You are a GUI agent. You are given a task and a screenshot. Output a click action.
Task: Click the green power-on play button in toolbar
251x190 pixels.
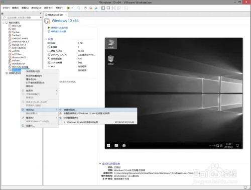point(69,8)
